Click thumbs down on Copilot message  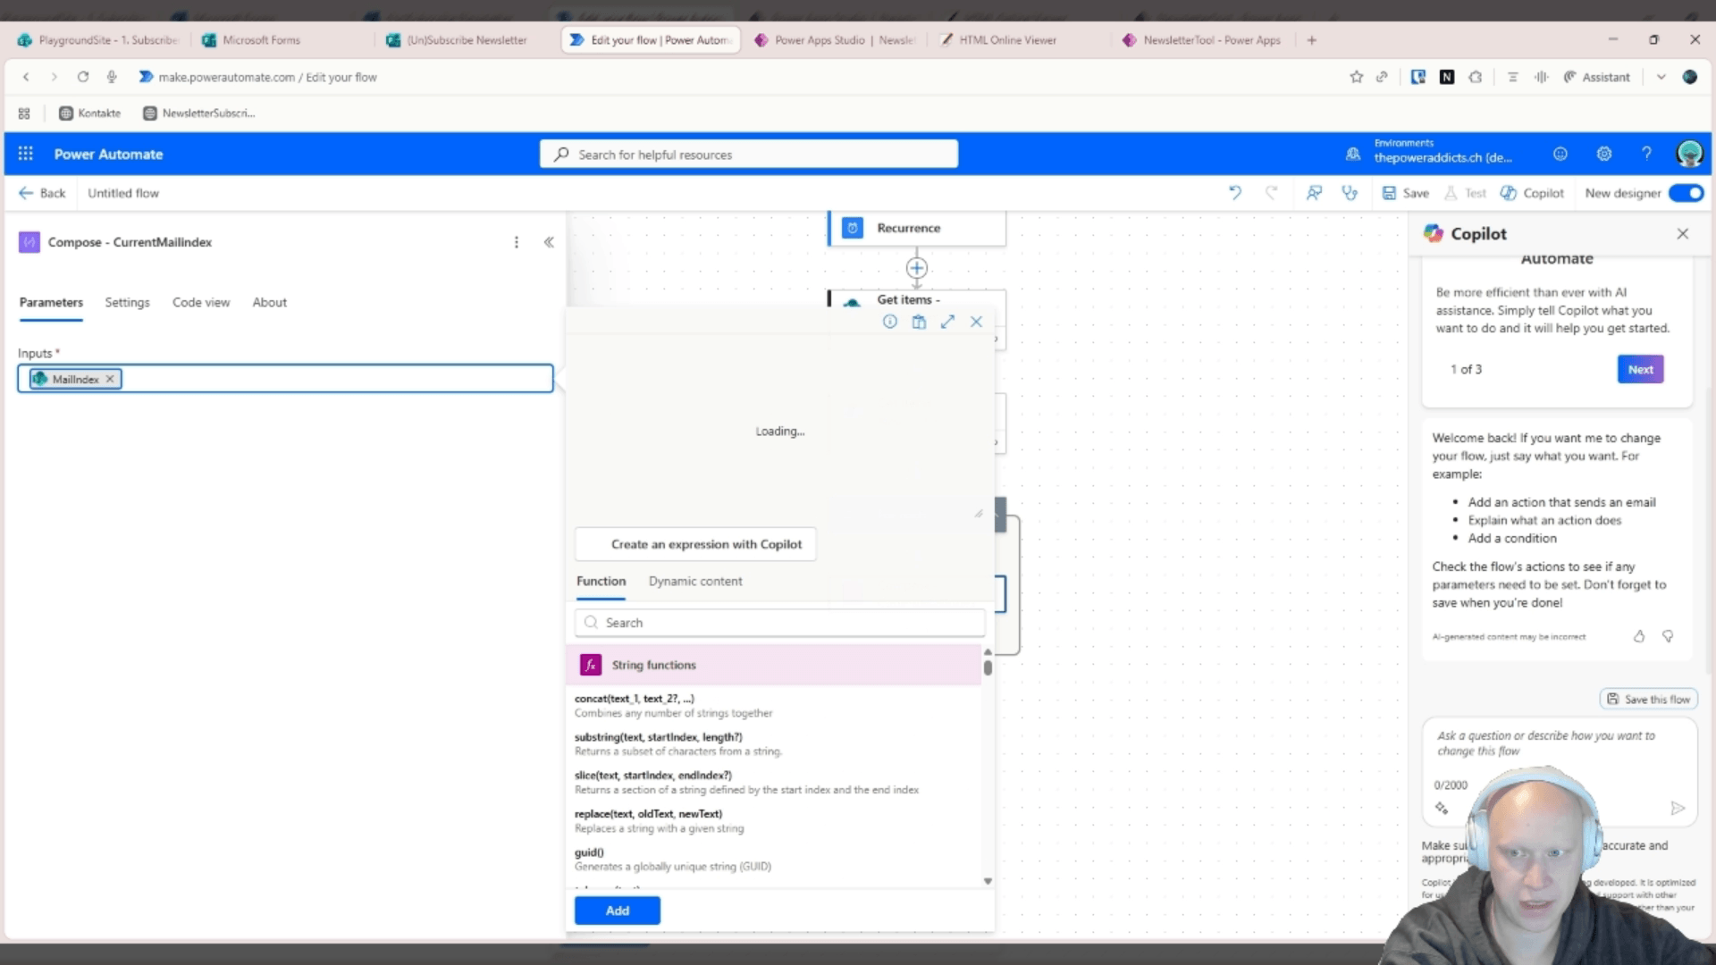pyautogui.click(x=1668, y=636)
